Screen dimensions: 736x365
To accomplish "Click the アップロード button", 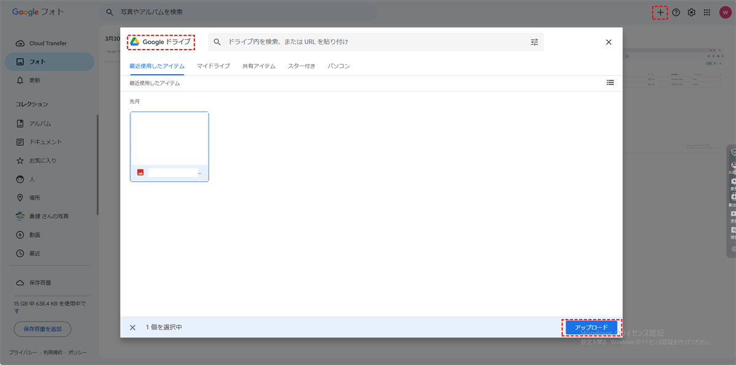I will [x=591, y=328].
